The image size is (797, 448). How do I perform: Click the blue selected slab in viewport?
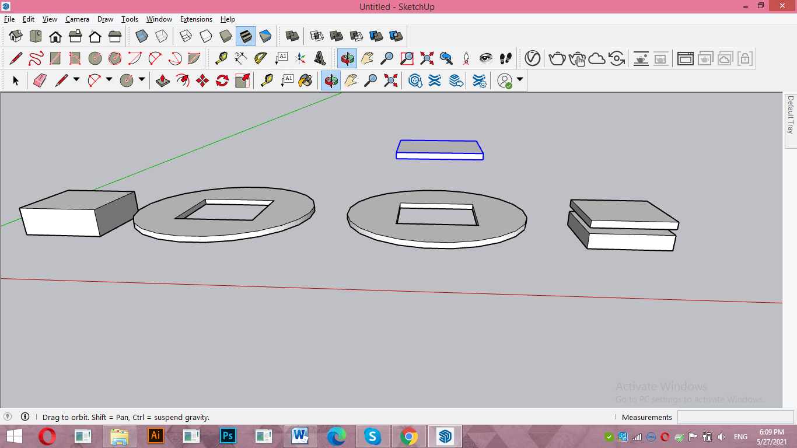439,149
